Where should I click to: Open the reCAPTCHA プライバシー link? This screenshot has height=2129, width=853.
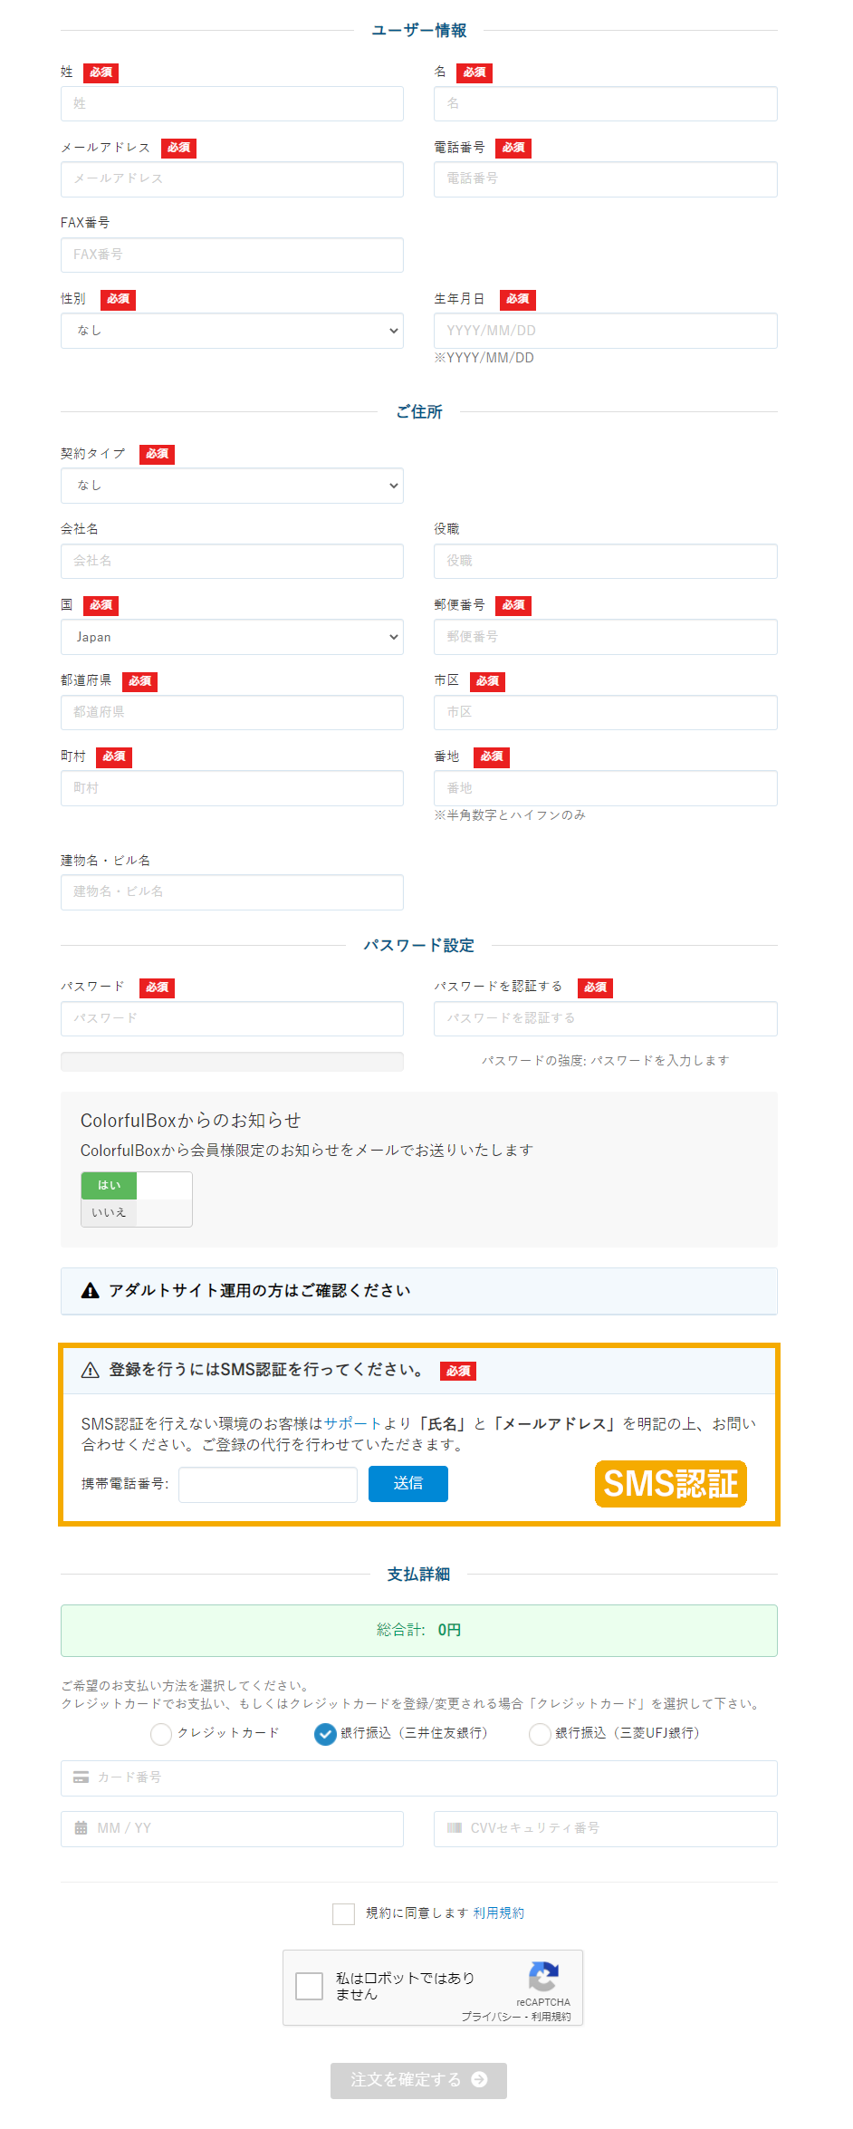(x=491, y=2017)
